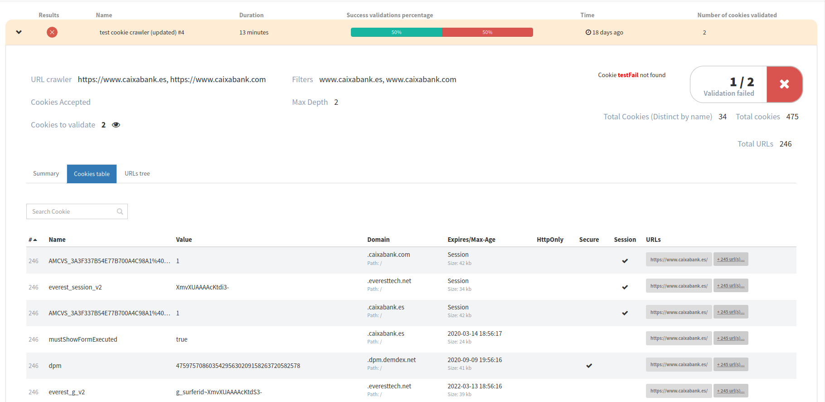
Task: Click the search magnifier icon
Action: tap(120, 211)
